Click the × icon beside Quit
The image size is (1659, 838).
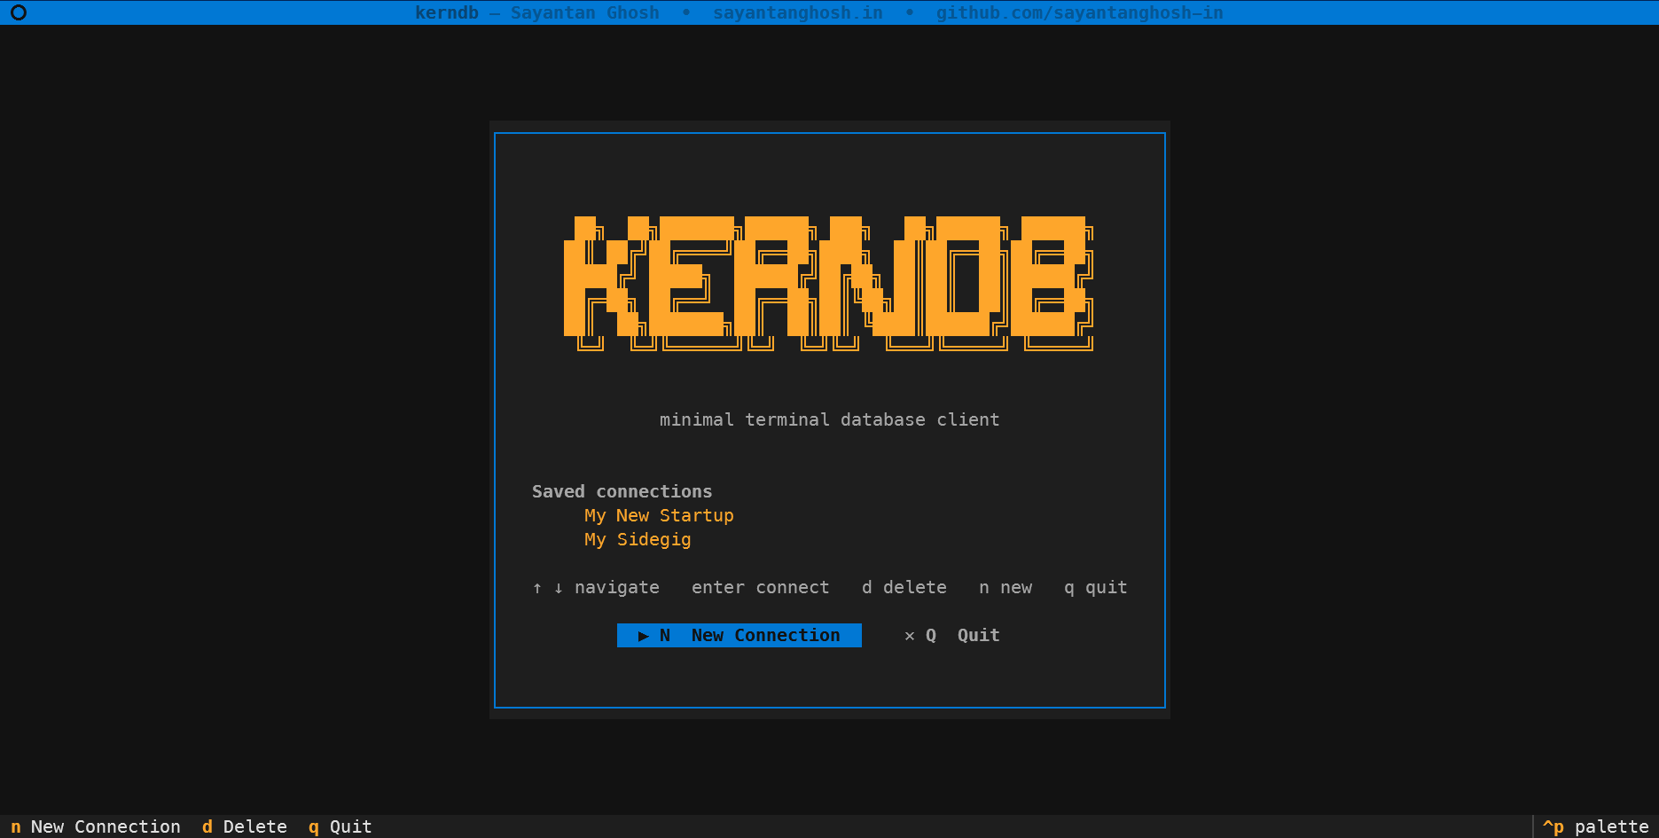pyautogui.click(x=910, y=636)
